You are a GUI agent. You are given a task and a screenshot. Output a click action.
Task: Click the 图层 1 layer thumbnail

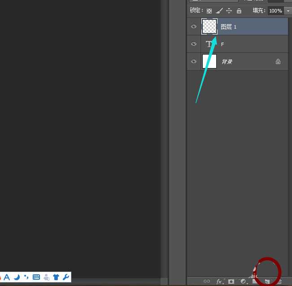tap(209, 27)
